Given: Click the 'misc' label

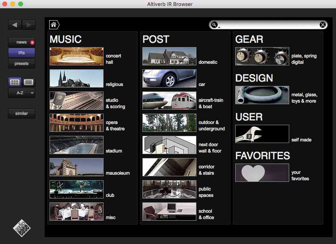Looking at the screenshot, I should click(111, 217).
